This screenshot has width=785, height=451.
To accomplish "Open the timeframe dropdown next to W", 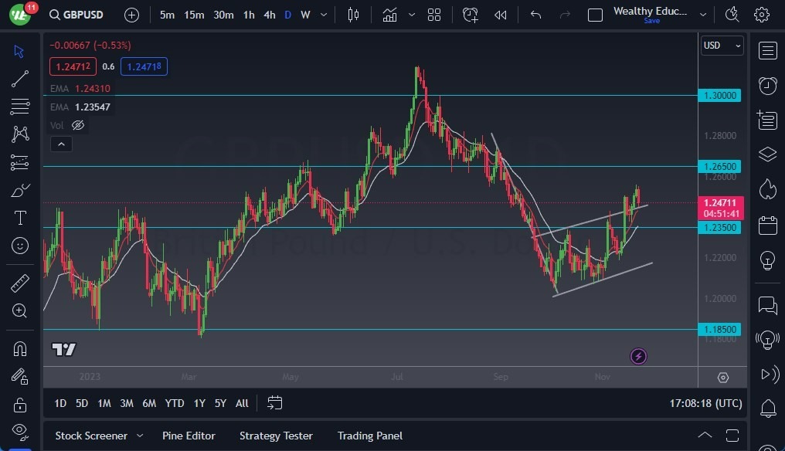I will [323, 14].
